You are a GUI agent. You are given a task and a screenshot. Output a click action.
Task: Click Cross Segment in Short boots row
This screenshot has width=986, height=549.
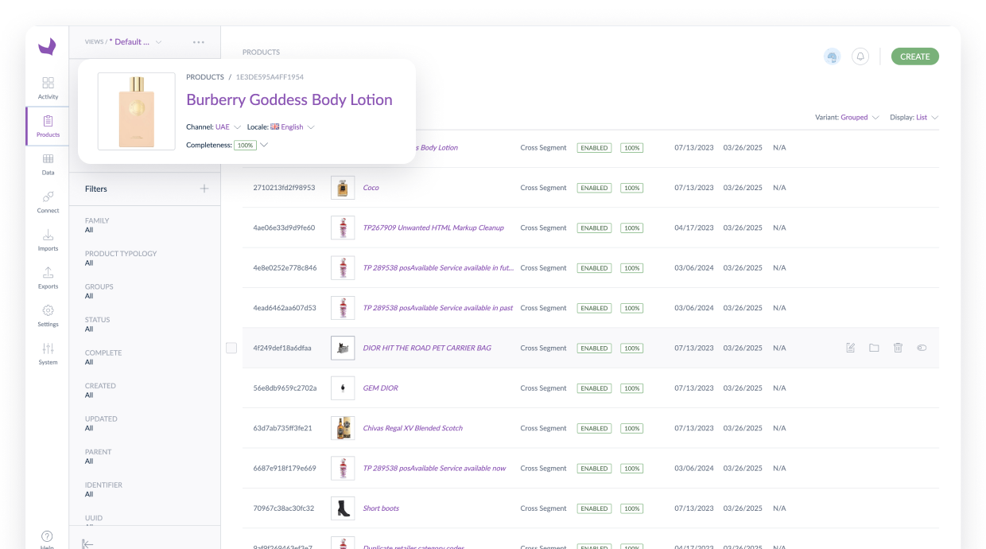click(543, 508)
